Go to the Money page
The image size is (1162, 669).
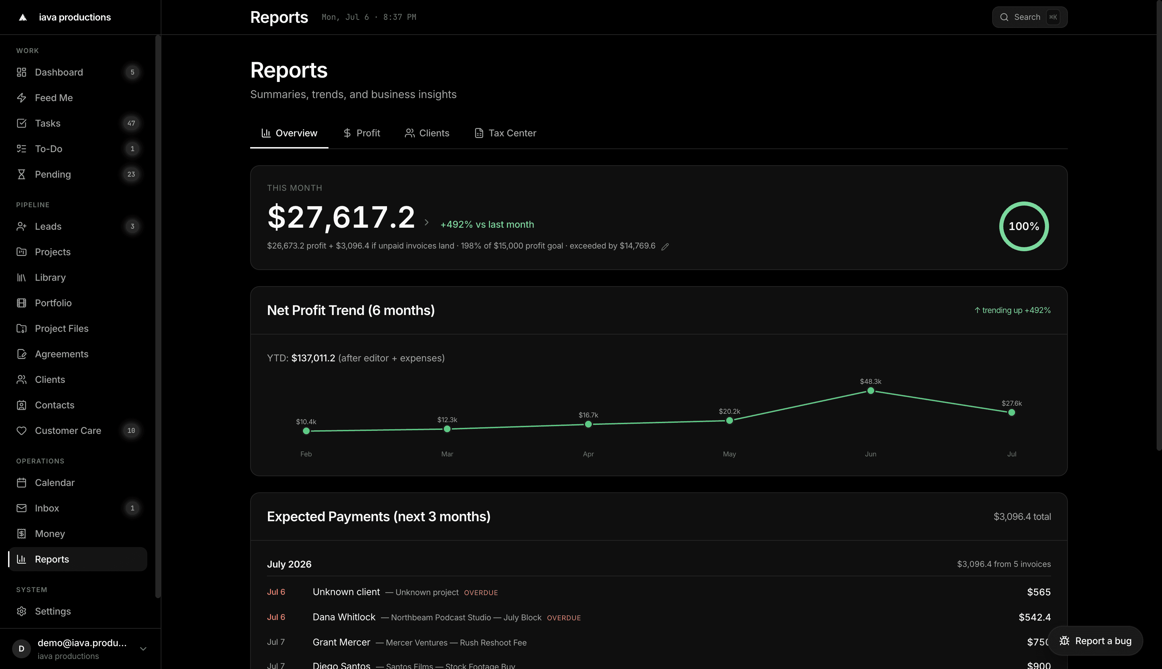coord(78,533)
